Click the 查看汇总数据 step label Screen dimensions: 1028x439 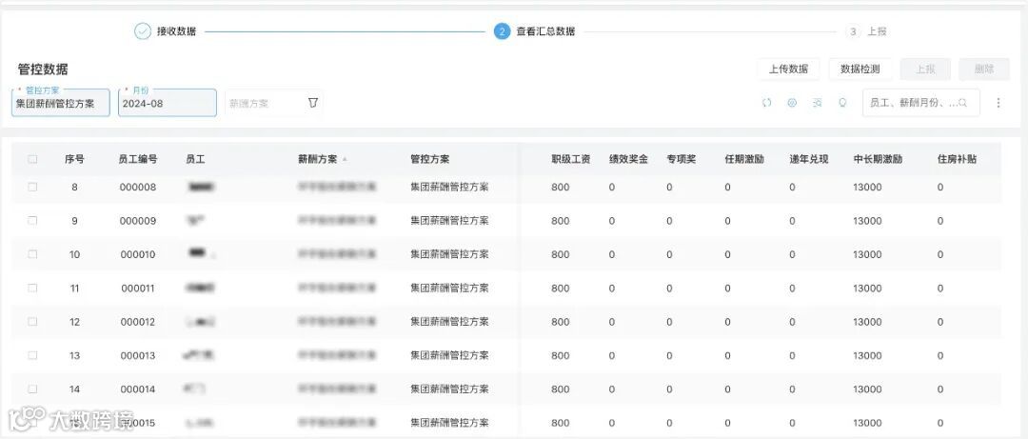[x=545, y=31]
